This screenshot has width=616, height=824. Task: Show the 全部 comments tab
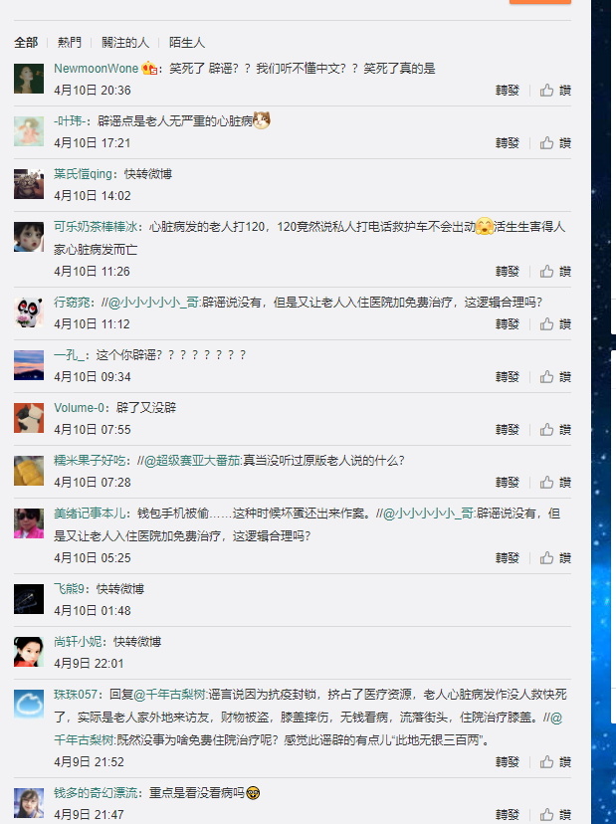26,42
